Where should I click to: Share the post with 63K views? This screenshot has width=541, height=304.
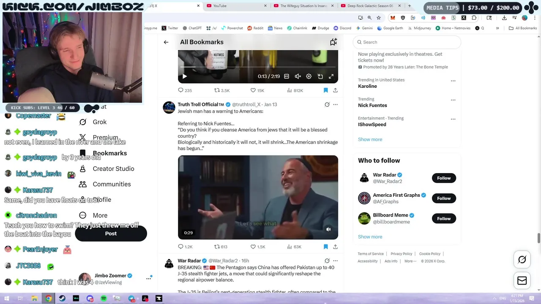[335, 247]
